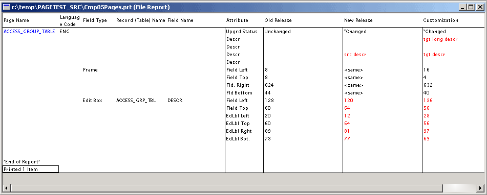Click the Old Release column header
Image resolution: width=487 pixels, height=195 pixels.
278,20
